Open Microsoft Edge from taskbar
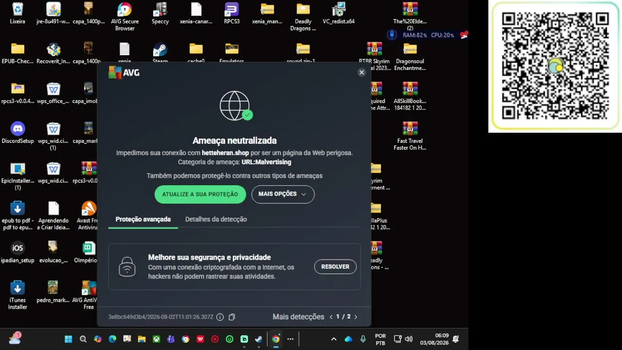The image size is (622, 350). (113, 339)
